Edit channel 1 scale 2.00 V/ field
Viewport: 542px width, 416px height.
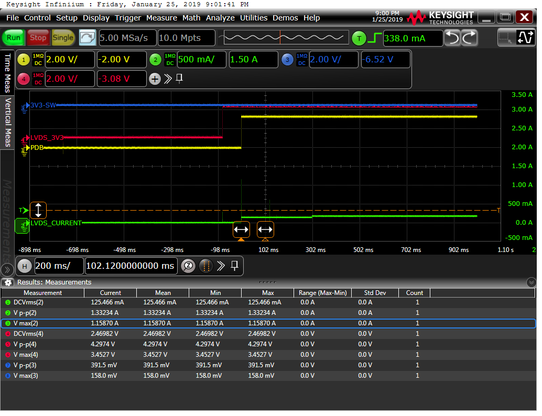point(70,59)
